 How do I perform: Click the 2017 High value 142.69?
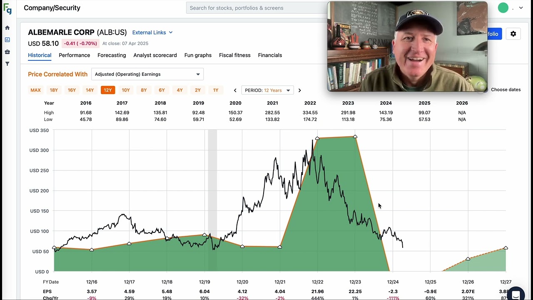pos(122,112)
